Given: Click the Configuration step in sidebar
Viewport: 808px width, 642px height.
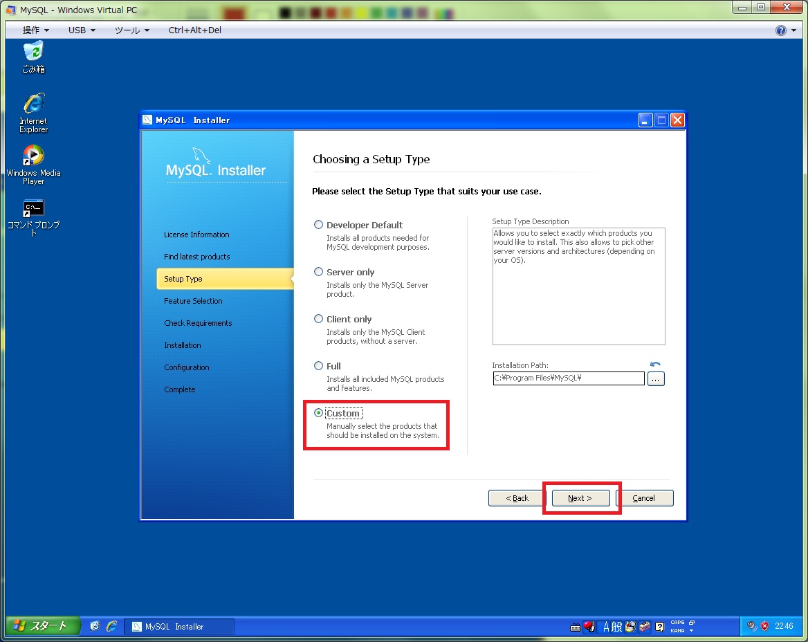Looking at the screenshot, I should (187, 367).
